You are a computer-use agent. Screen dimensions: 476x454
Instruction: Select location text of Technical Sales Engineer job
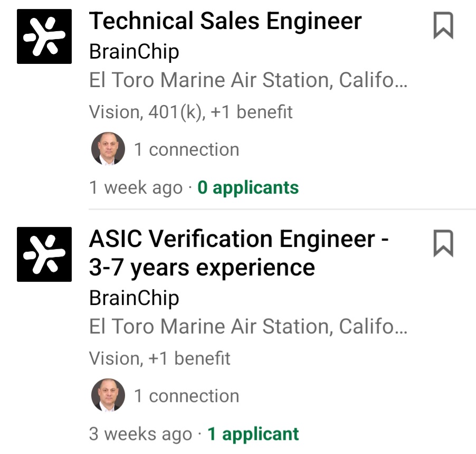point(248,81)
